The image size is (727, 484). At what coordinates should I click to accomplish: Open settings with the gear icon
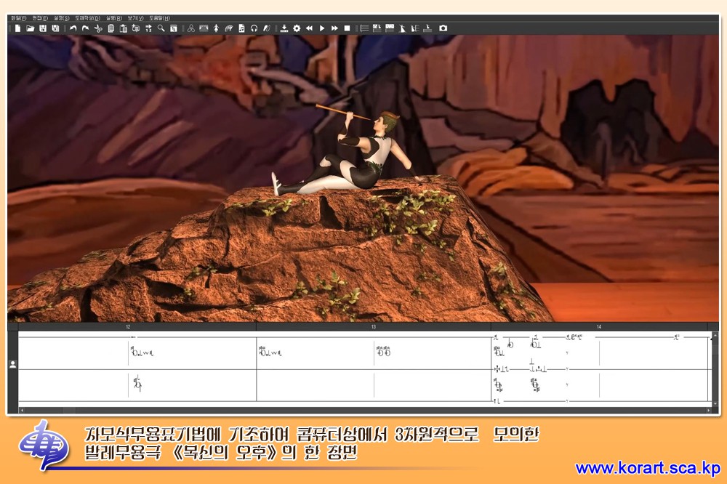point(297,28)
